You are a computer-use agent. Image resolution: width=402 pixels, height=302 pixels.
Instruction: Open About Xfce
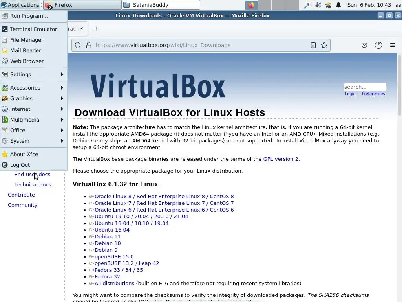(34, 154)
